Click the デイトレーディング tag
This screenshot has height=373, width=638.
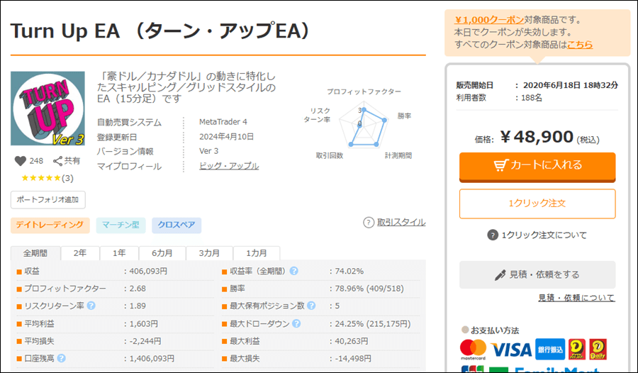pos(50,226)
